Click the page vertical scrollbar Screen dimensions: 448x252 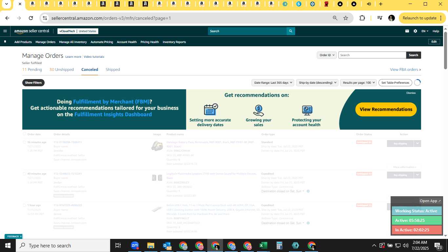click(x=446, y=50)
